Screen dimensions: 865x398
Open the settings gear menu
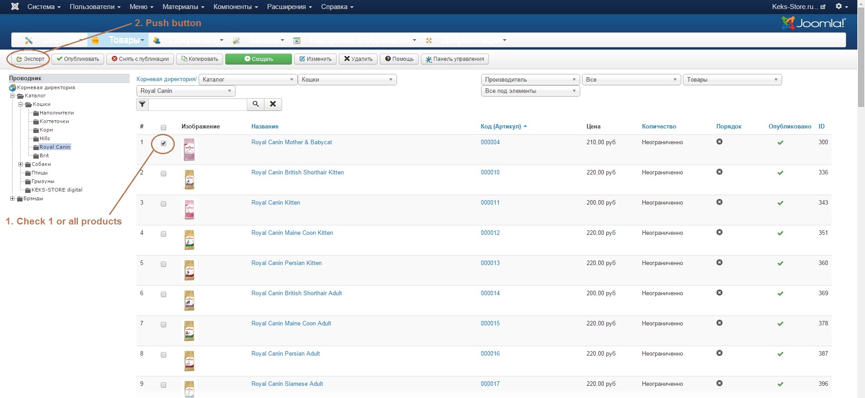point(841,7)
